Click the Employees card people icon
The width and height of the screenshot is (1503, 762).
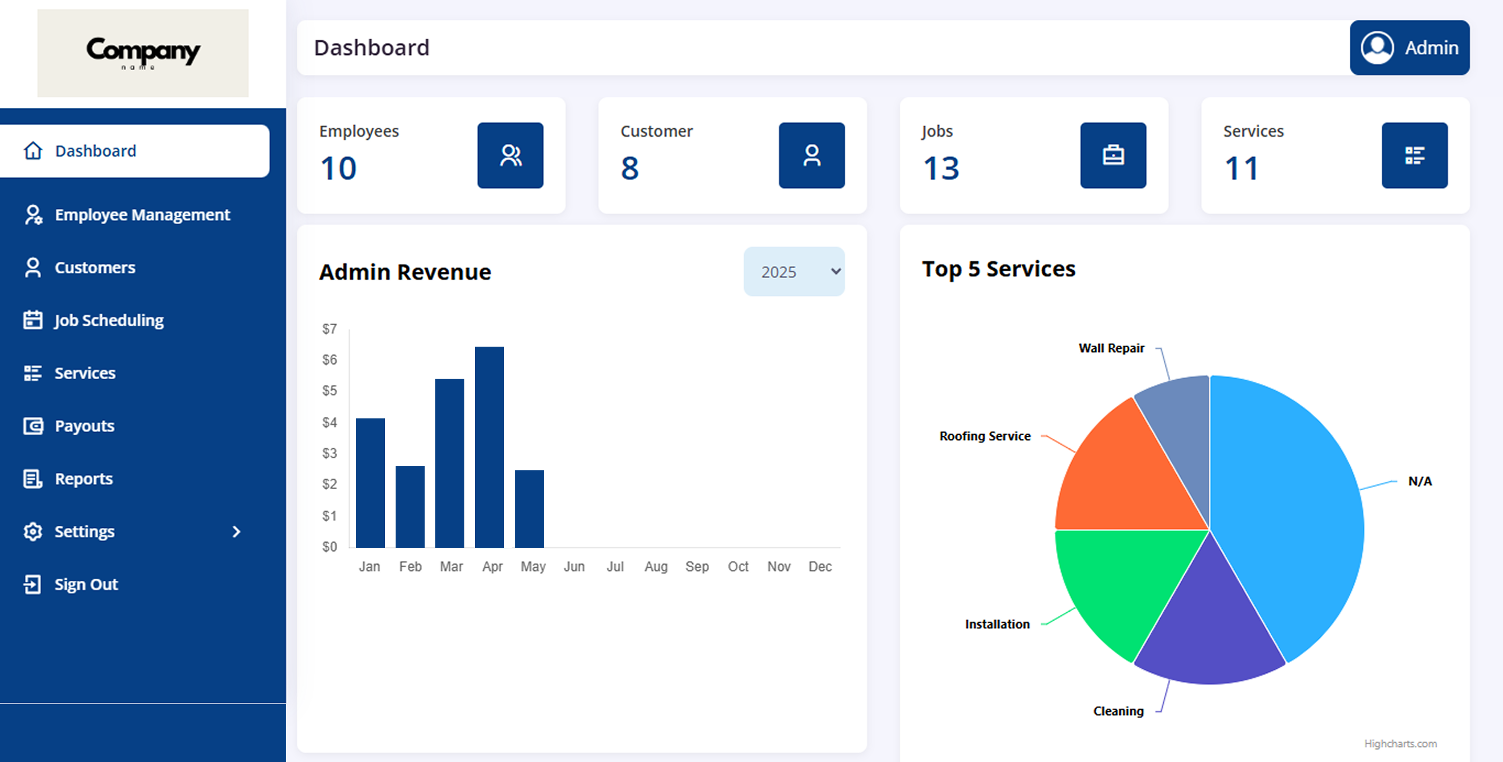click(510, 155)
